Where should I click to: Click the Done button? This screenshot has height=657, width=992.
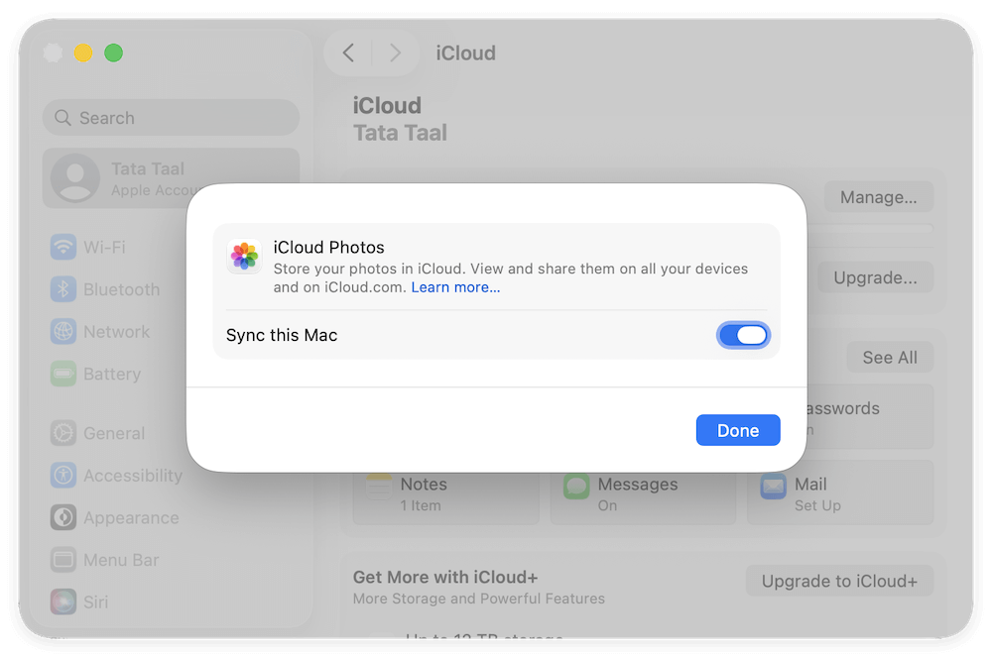[738, 430]
